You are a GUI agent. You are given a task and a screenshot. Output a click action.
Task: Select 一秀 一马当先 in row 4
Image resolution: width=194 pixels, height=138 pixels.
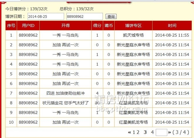[x=66, y=64]
